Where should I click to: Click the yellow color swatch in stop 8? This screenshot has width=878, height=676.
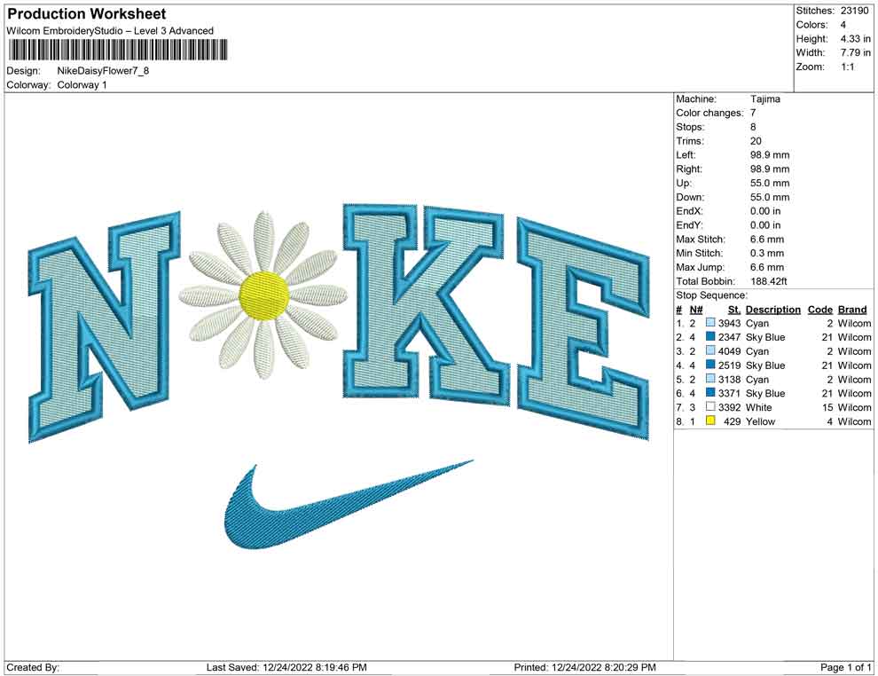710,421
